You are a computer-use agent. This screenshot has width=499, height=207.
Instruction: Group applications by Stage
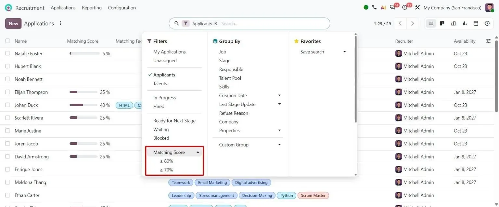tap(225, 61)
